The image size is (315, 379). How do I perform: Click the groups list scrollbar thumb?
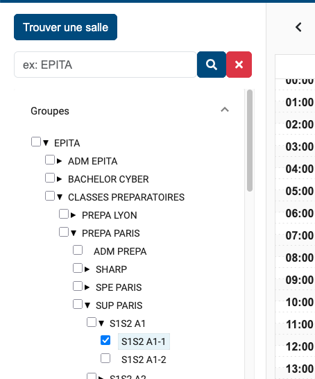pos(250,141)
